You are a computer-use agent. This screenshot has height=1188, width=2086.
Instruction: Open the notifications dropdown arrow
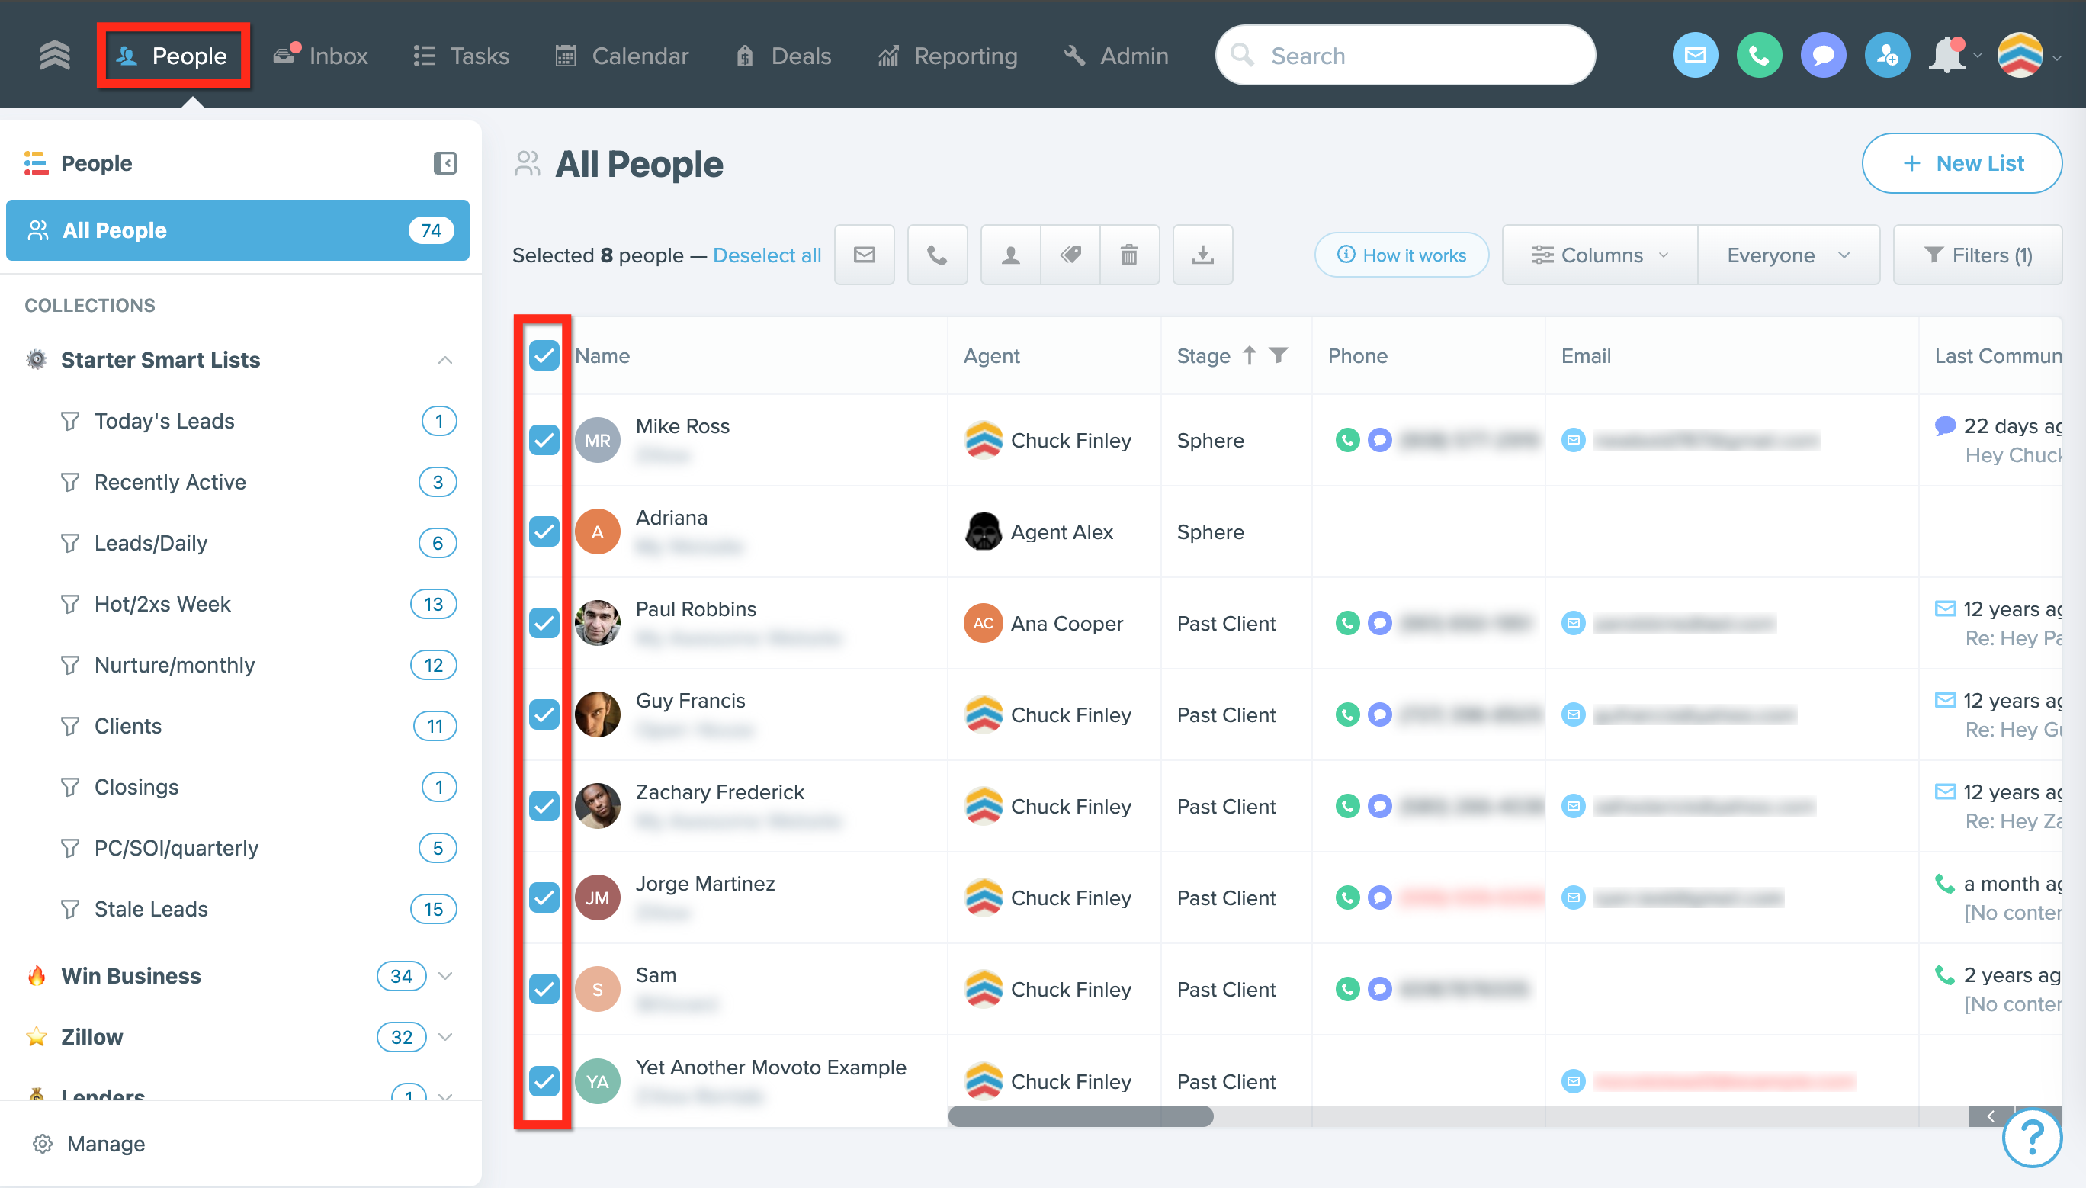point(1977,56)
